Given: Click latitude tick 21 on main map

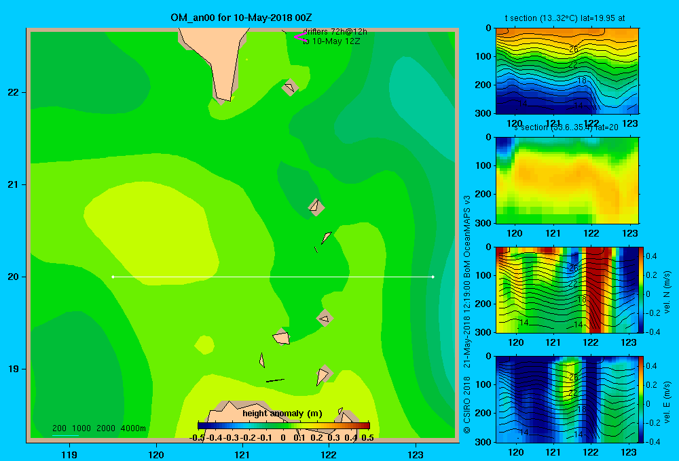Looking at the screenshot, I should (x=14, y=184).
